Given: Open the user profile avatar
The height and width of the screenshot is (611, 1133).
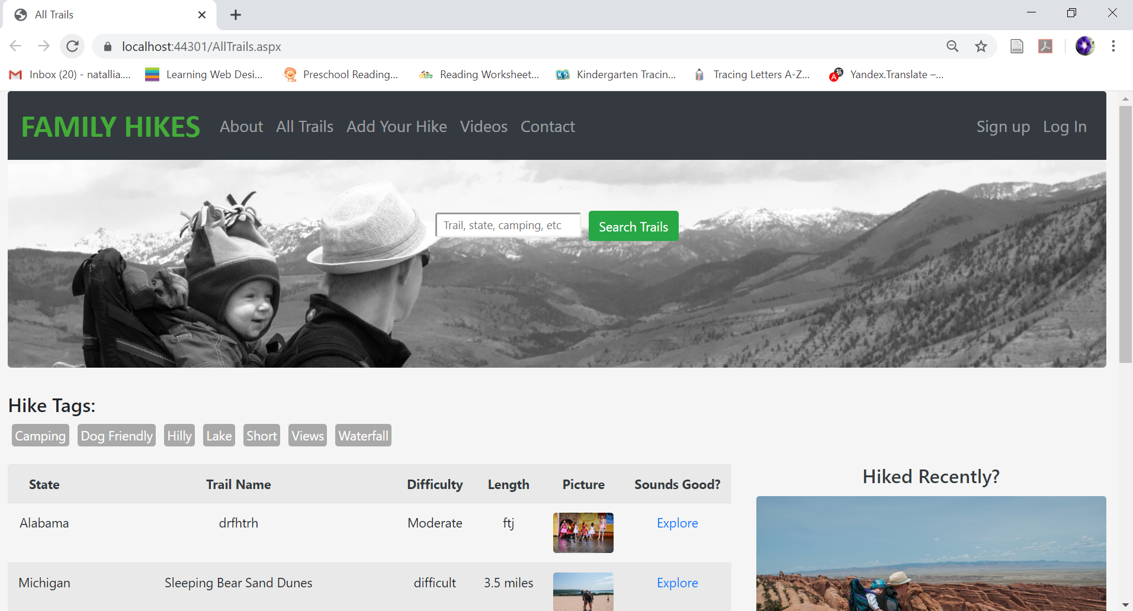Looking at the screenshot, I should [x=1085, y=46].
